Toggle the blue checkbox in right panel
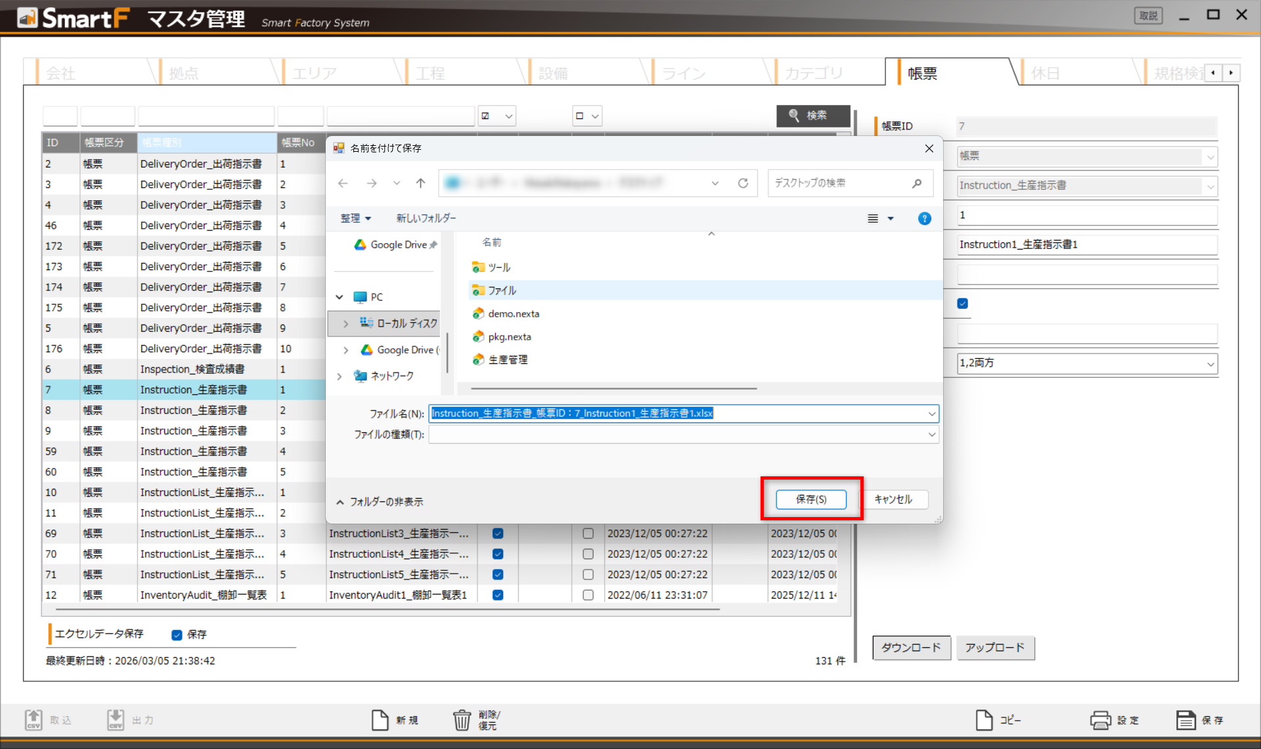Screen dimensions: 1261x749 [963, 304]
